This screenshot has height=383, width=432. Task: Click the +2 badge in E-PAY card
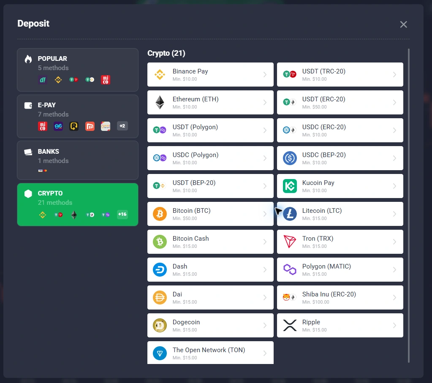(122, 126)
